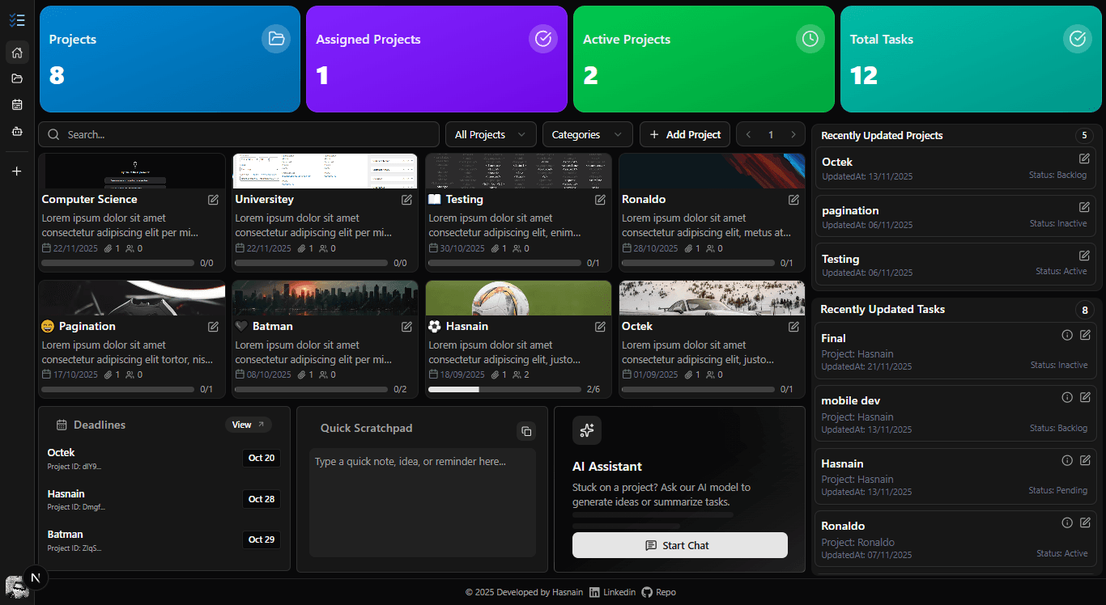Open the All Projects dropdown
The width and height of the screenshot is (1106, 605).
pyautogui.click(x=490, y=133)
